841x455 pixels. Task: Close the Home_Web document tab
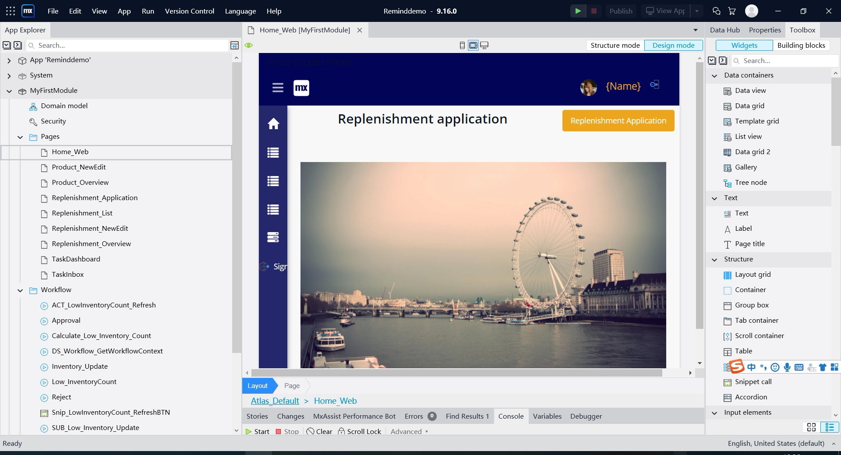[x=360, y=30]
